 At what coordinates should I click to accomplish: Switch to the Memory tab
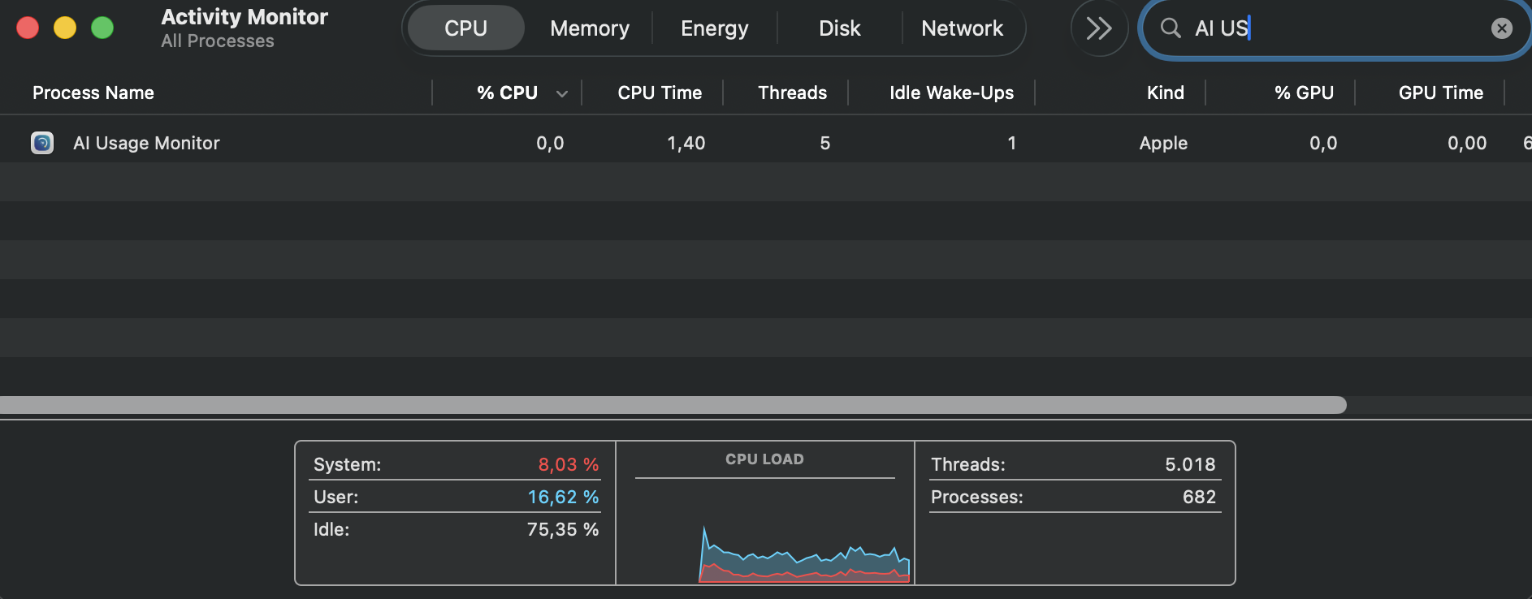pyautogui.click(x=589, y=28)
